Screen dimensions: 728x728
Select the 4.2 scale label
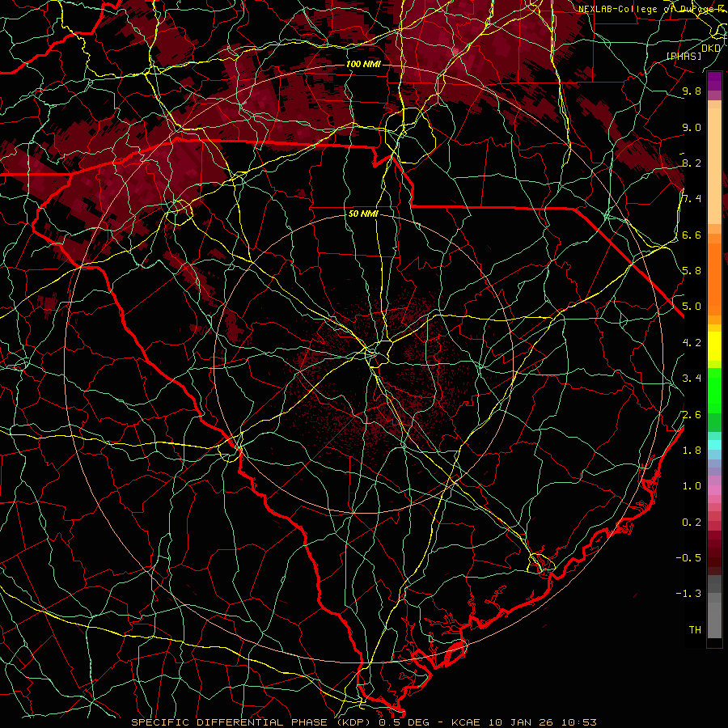click(x=692, y=343)
